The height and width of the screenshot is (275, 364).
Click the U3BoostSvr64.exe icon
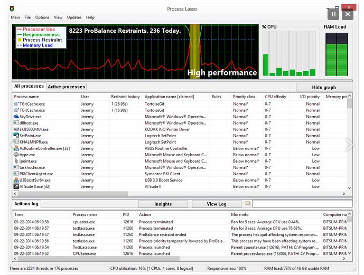pyautogui.click(x=16, y=180)
